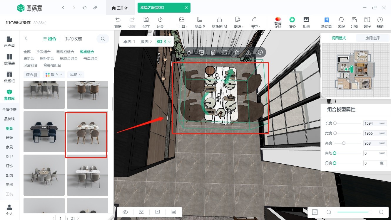
Task: Expand the 颜色 color filter dropdown
Action: coord(54,75)
